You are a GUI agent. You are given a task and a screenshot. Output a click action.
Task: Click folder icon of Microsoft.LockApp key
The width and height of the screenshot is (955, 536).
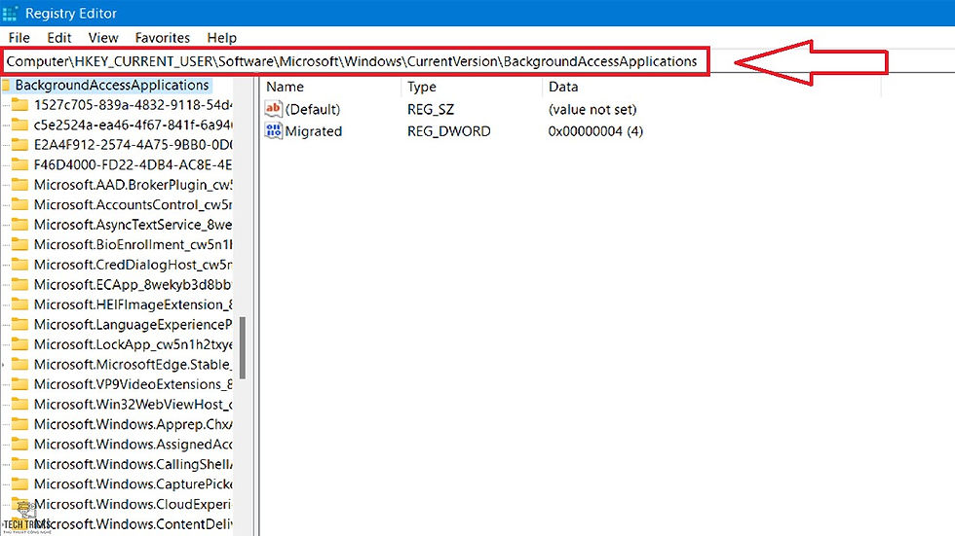20,344
